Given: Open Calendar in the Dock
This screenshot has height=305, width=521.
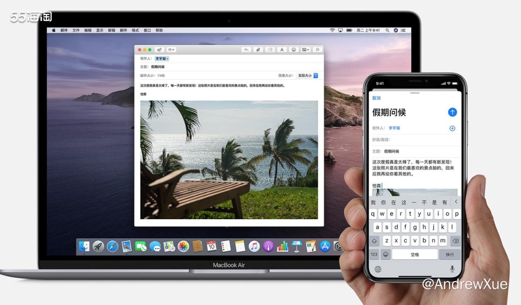Looking at the screenshot, I should (211, 247).
